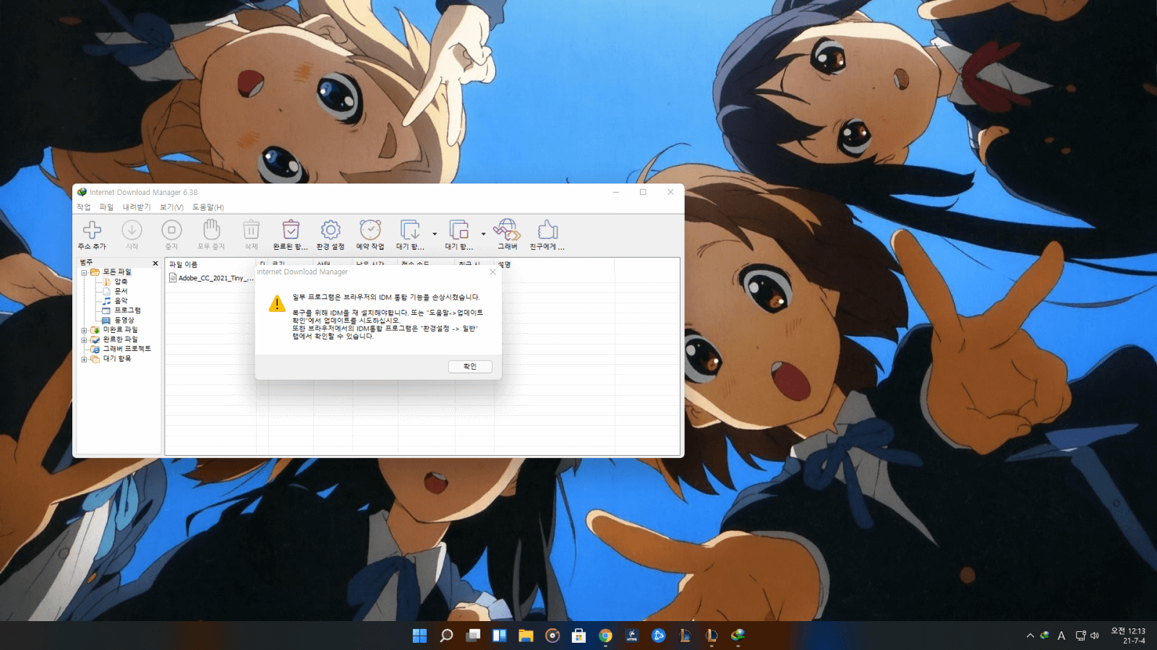The image size is (1157, 650).
Task: Launch the 그래버 site grabber icon
Action: (507, 230)
